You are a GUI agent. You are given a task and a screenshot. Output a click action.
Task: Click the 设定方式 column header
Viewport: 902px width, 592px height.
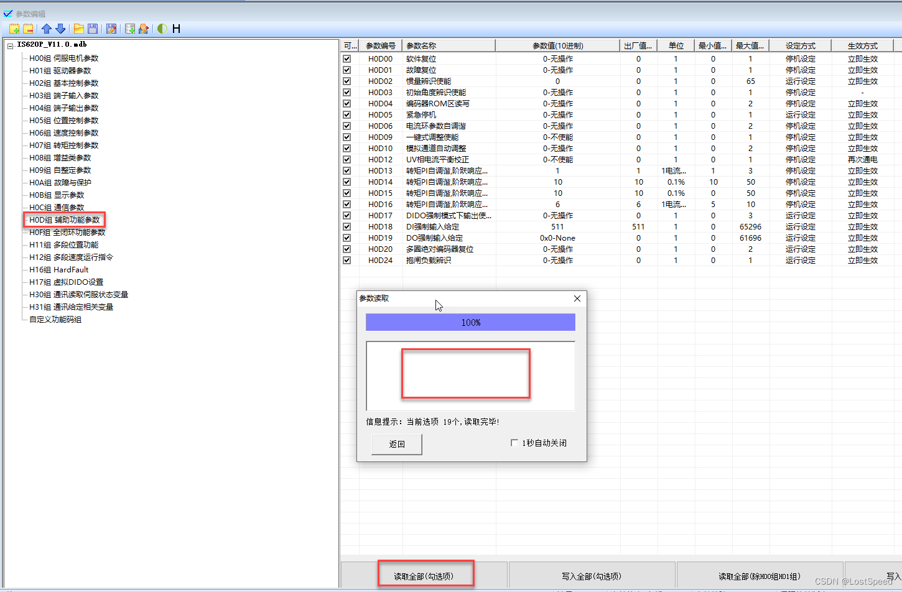pos(801,45)
